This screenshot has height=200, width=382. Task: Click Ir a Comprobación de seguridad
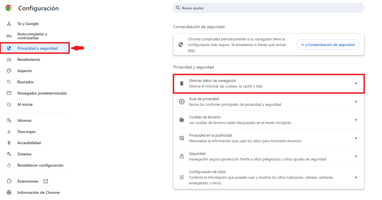(x=328, y=44)
